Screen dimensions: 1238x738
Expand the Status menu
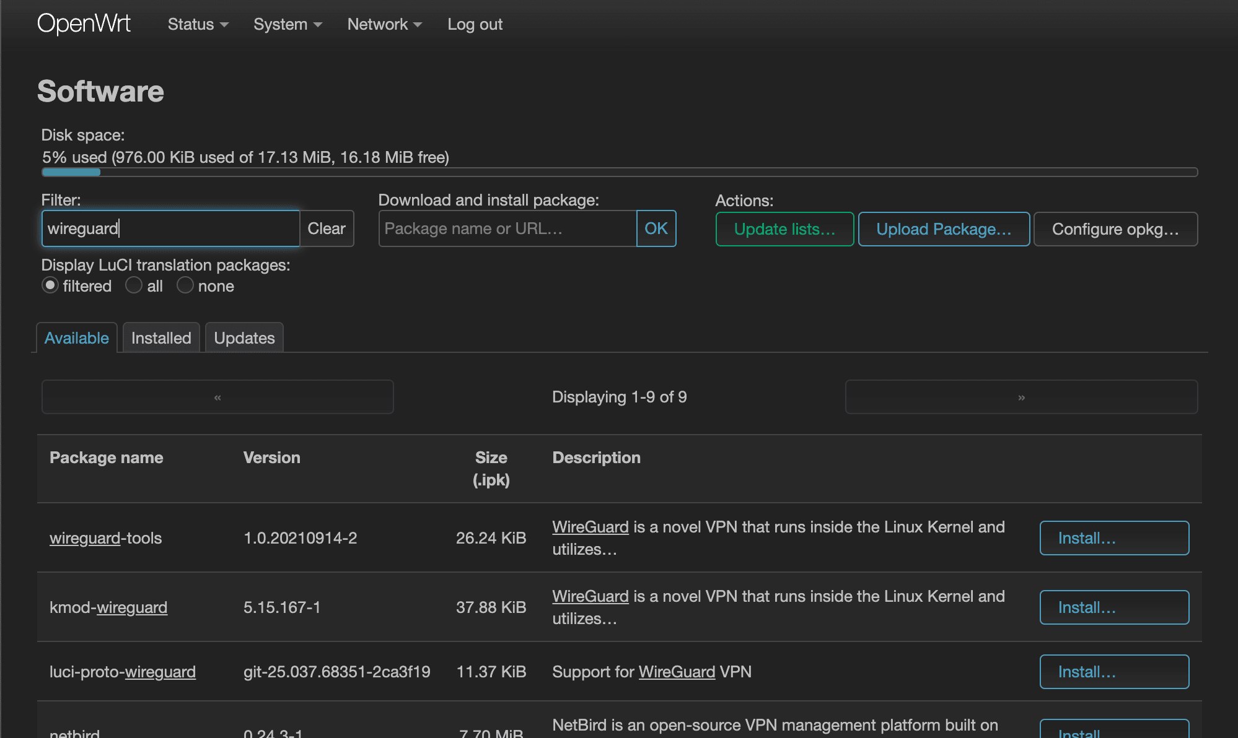pos(198,24)
